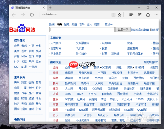Click the Baidu search text box
Screen dimensions: 164x129
point(82,29)
